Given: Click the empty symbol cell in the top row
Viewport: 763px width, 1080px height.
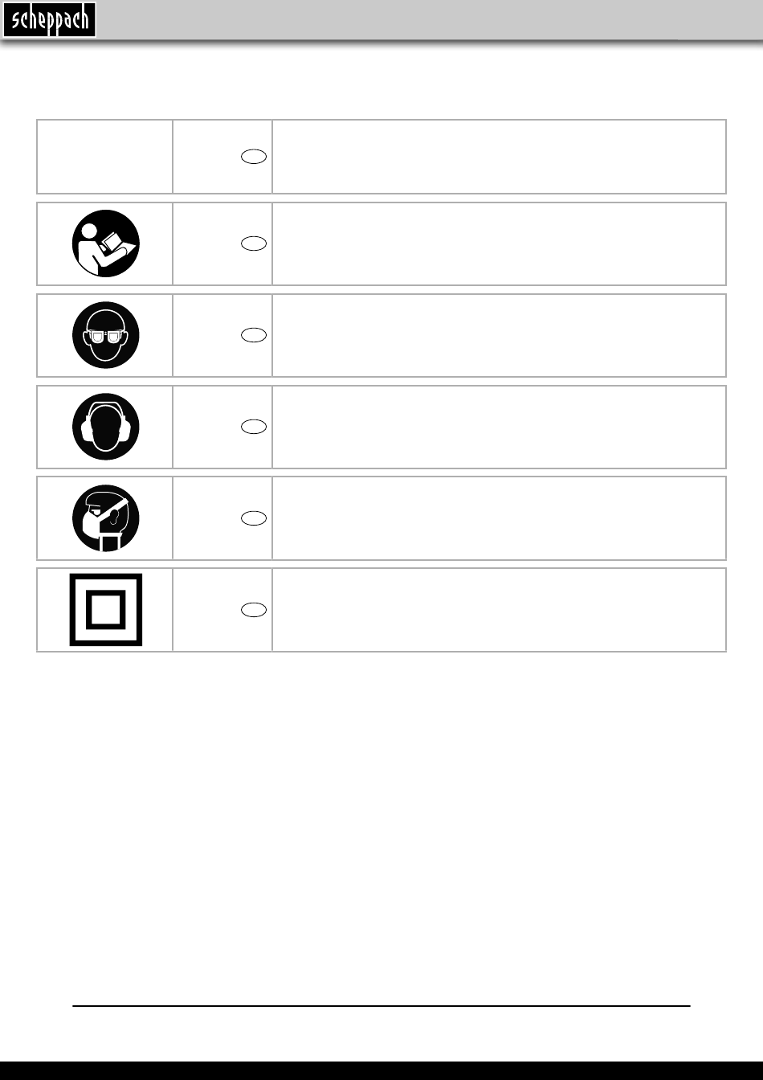Looking at the screenshot, I should coord(105,157).
